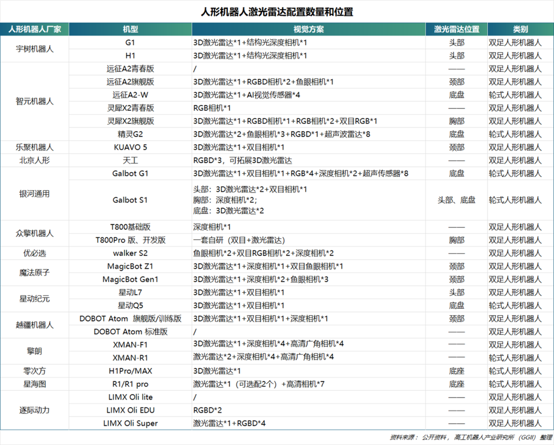Select the 智元机器人 vendor cell
The width and height of the screenshot is (554, 445).
point(35,101)
